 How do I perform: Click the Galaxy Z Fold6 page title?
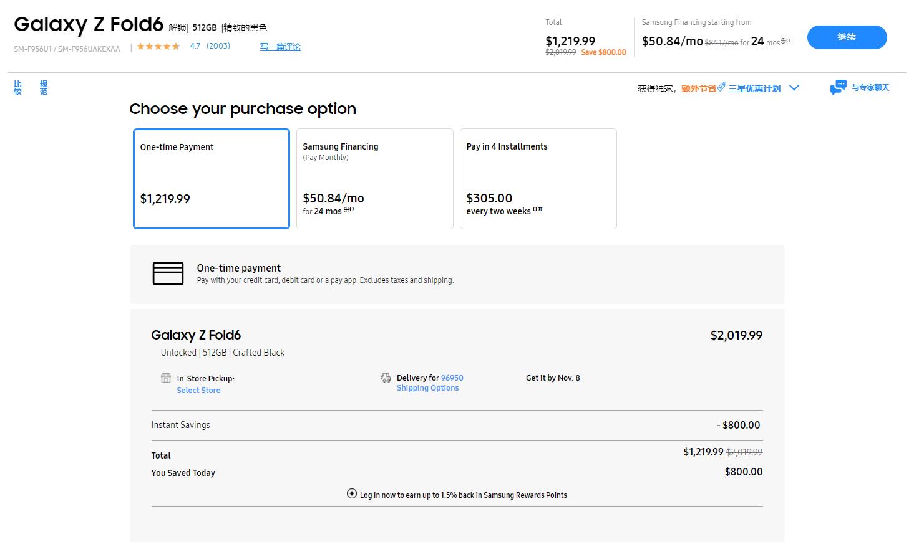pos(89,24)
